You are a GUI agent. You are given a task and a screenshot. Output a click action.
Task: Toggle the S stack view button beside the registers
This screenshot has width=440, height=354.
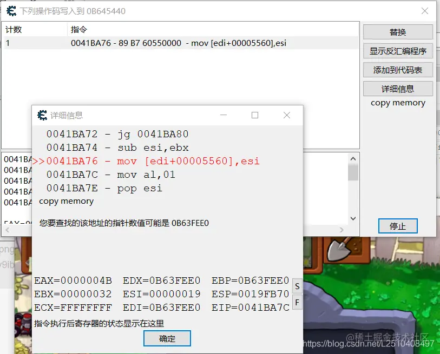pyautogui.click(x=297, y=286)
